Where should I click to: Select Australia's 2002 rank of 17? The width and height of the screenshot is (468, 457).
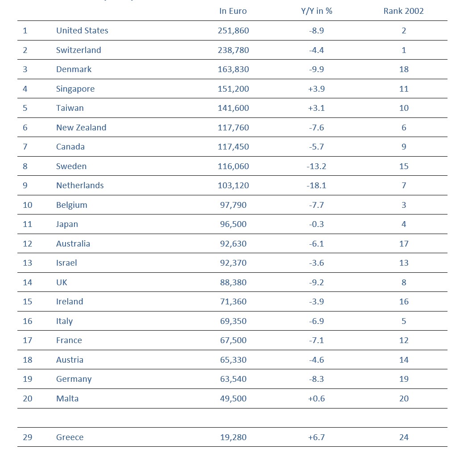point(404,244)
